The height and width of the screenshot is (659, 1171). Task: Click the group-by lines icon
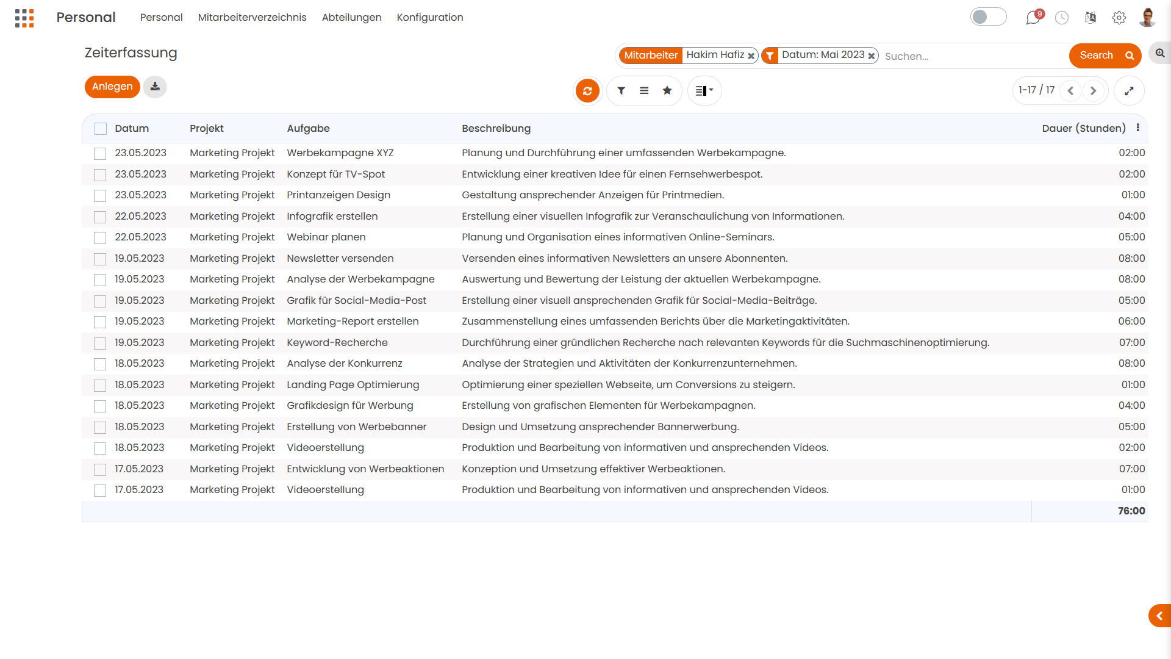pos(644,91)
